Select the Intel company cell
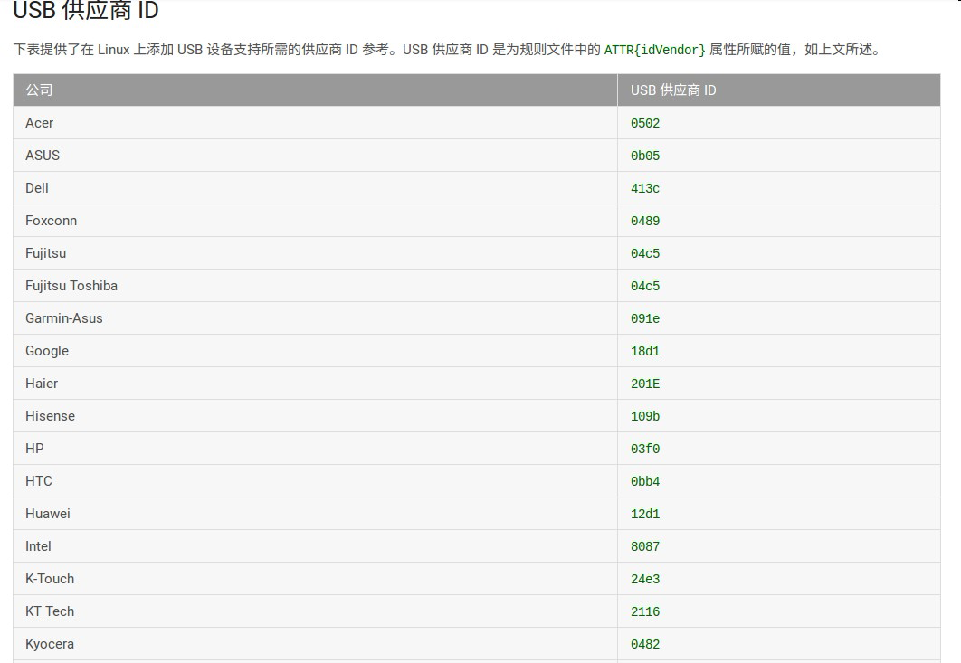 tap(315, 545)
